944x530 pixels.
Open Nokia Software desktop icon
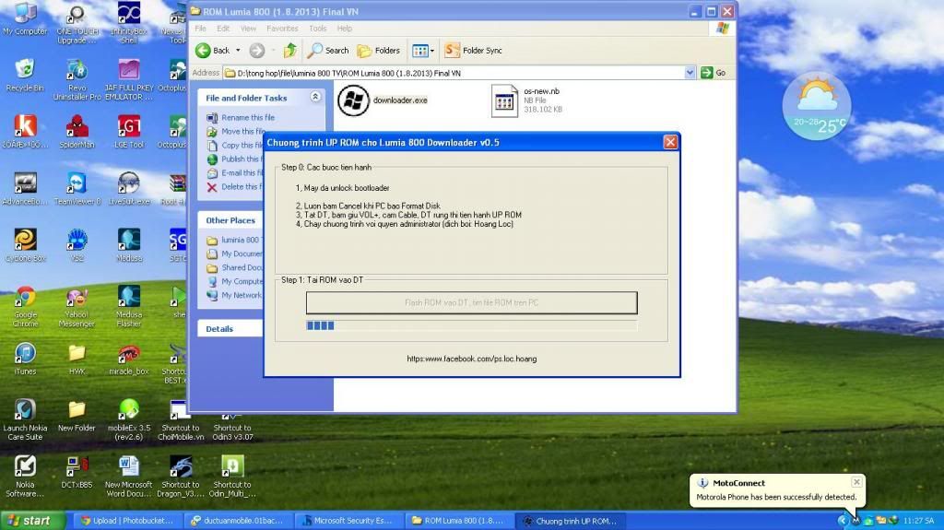click(25, 476)
